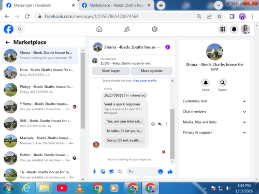Open VLC media player from taskbar
Screen dimensions: 259x194
tap(80, 188)
